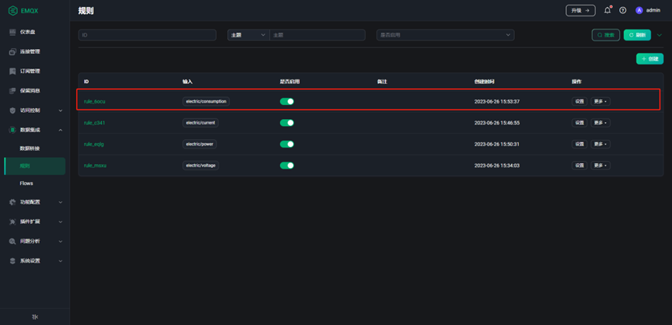672x325 pixels.
Task: Disable the rule_6ocu enable switch
Action: [287, 102]
